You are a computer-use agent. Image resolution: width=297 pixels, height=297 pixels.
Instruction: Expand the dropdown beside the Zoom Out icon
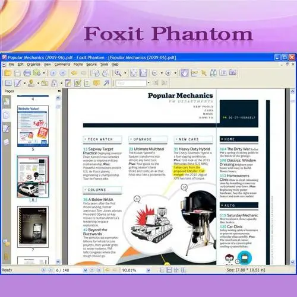tap(162, 74)
